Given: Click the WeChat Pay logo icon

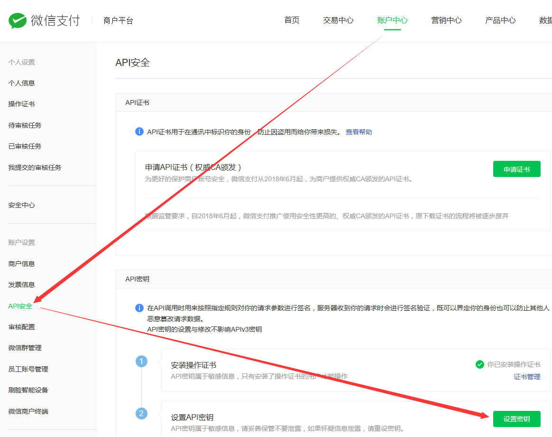Looking at the screenshot, I should [18, 20].
